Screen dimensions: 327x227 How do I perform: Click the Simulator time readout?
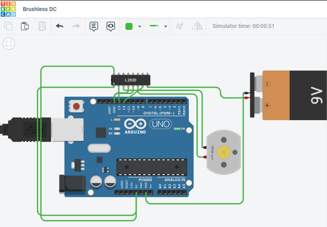pyautogui.click(x=243, y=26)
